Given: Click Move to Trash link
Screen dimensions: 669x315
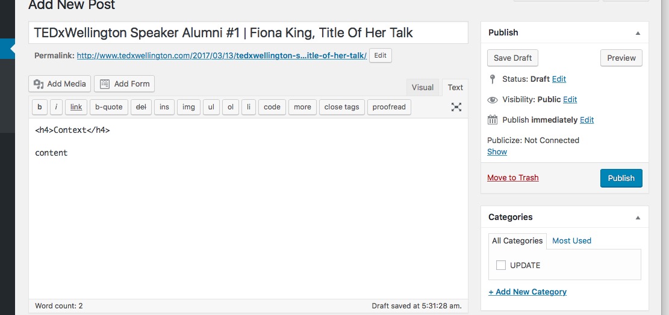Looking at the screenshot, I should (x=513, y=177).
